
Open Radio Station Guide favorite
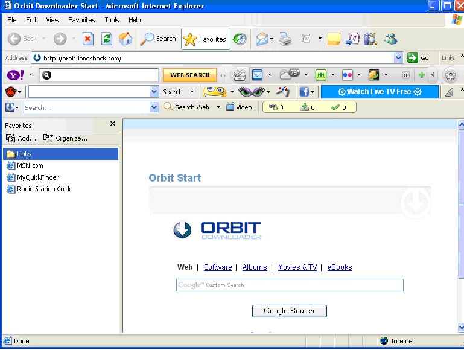pos(40,189)
